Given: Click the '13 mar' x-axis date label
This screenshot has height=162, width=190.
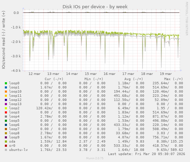Looking at the screenshot, I should [53, 74].
